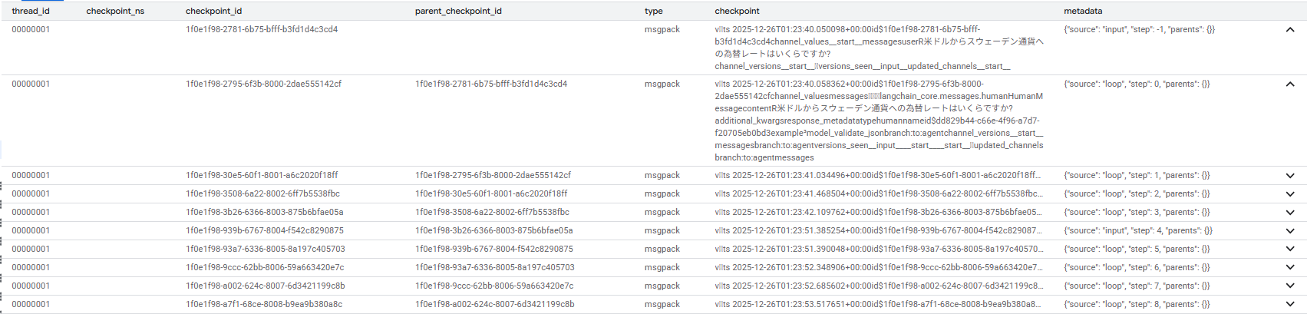This screenshot has width=1307, height=314.
Task: Click the checkpoint_id column header
Action: point(213,11)
